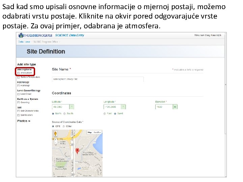The image size is (243, 182).
Task: Choose the East longitude radio button
Action: (105, 114)
